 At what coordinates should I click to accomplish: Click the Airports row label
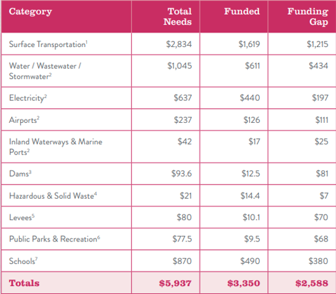(x=24, y=120)
